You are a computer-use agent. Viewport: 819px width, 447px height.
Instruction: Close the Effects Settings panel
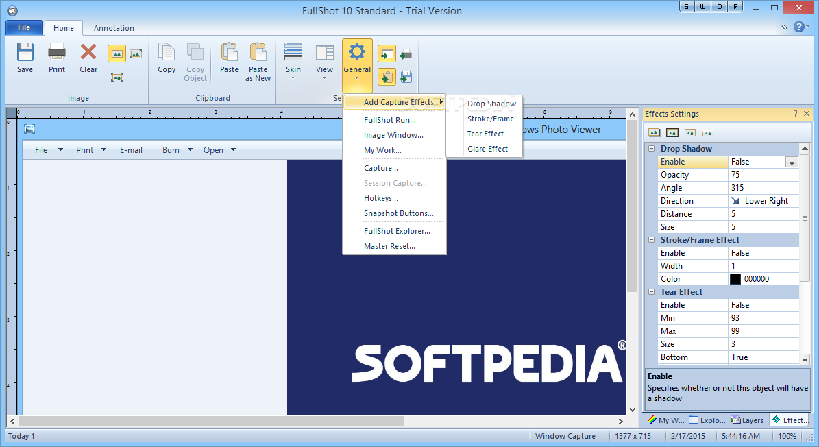tap(807, 113)
